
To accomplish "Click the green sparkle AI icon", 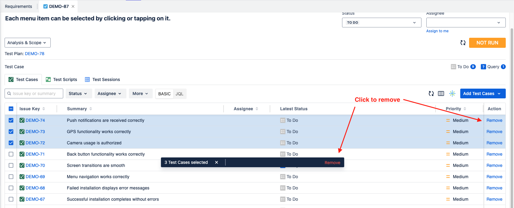I will tap(452, 93).
